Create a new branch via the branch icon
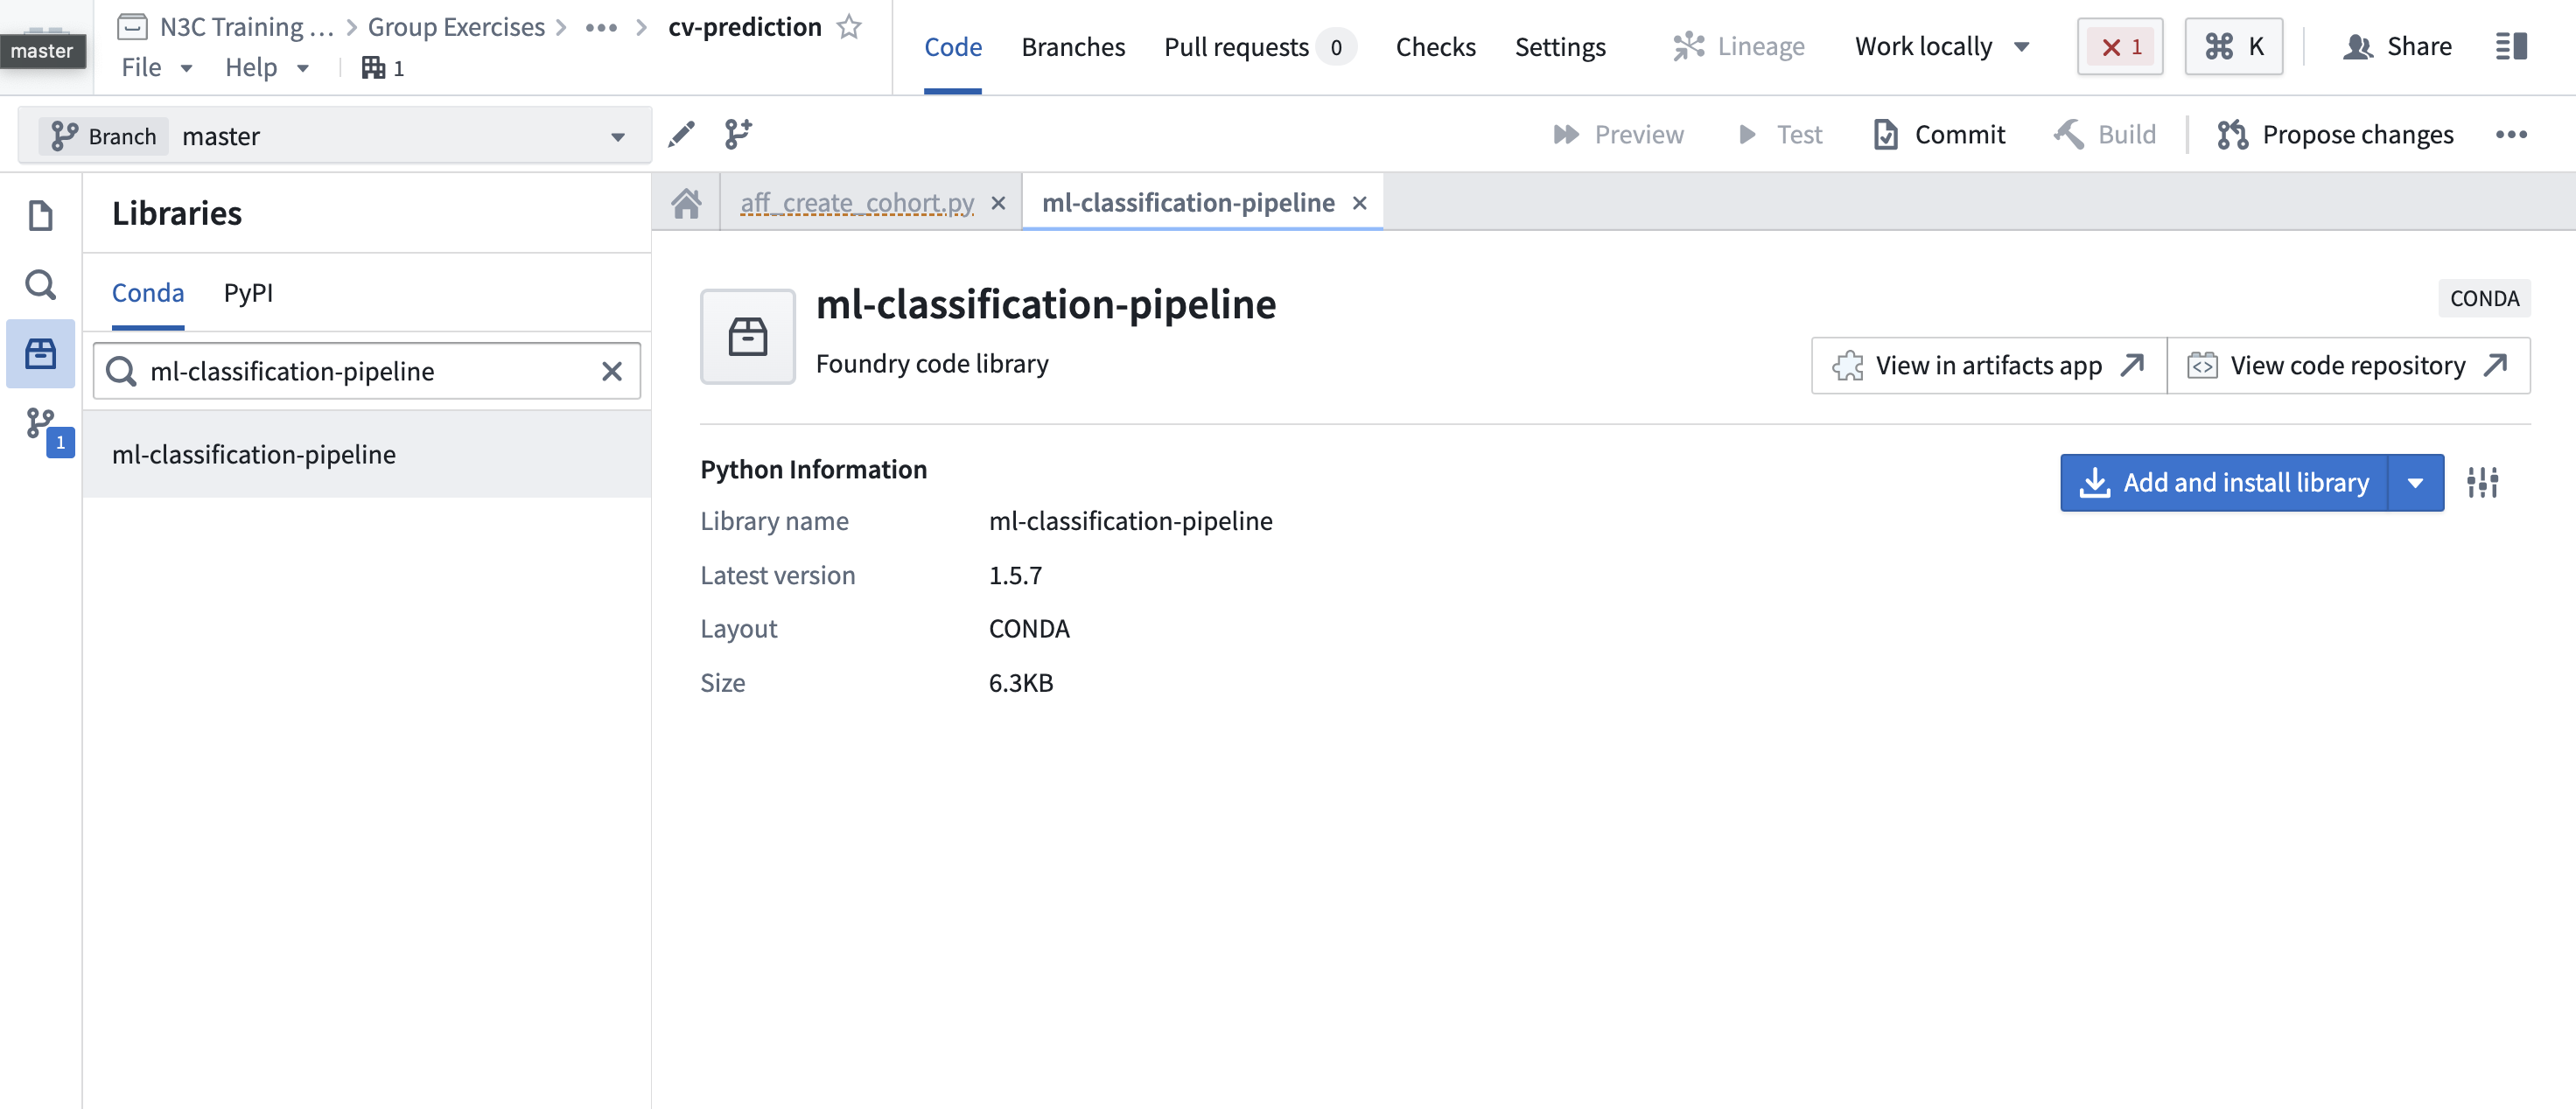The width and height of the screenshot is (2576, 1109). pyautogui.click(x=737, y=134)
